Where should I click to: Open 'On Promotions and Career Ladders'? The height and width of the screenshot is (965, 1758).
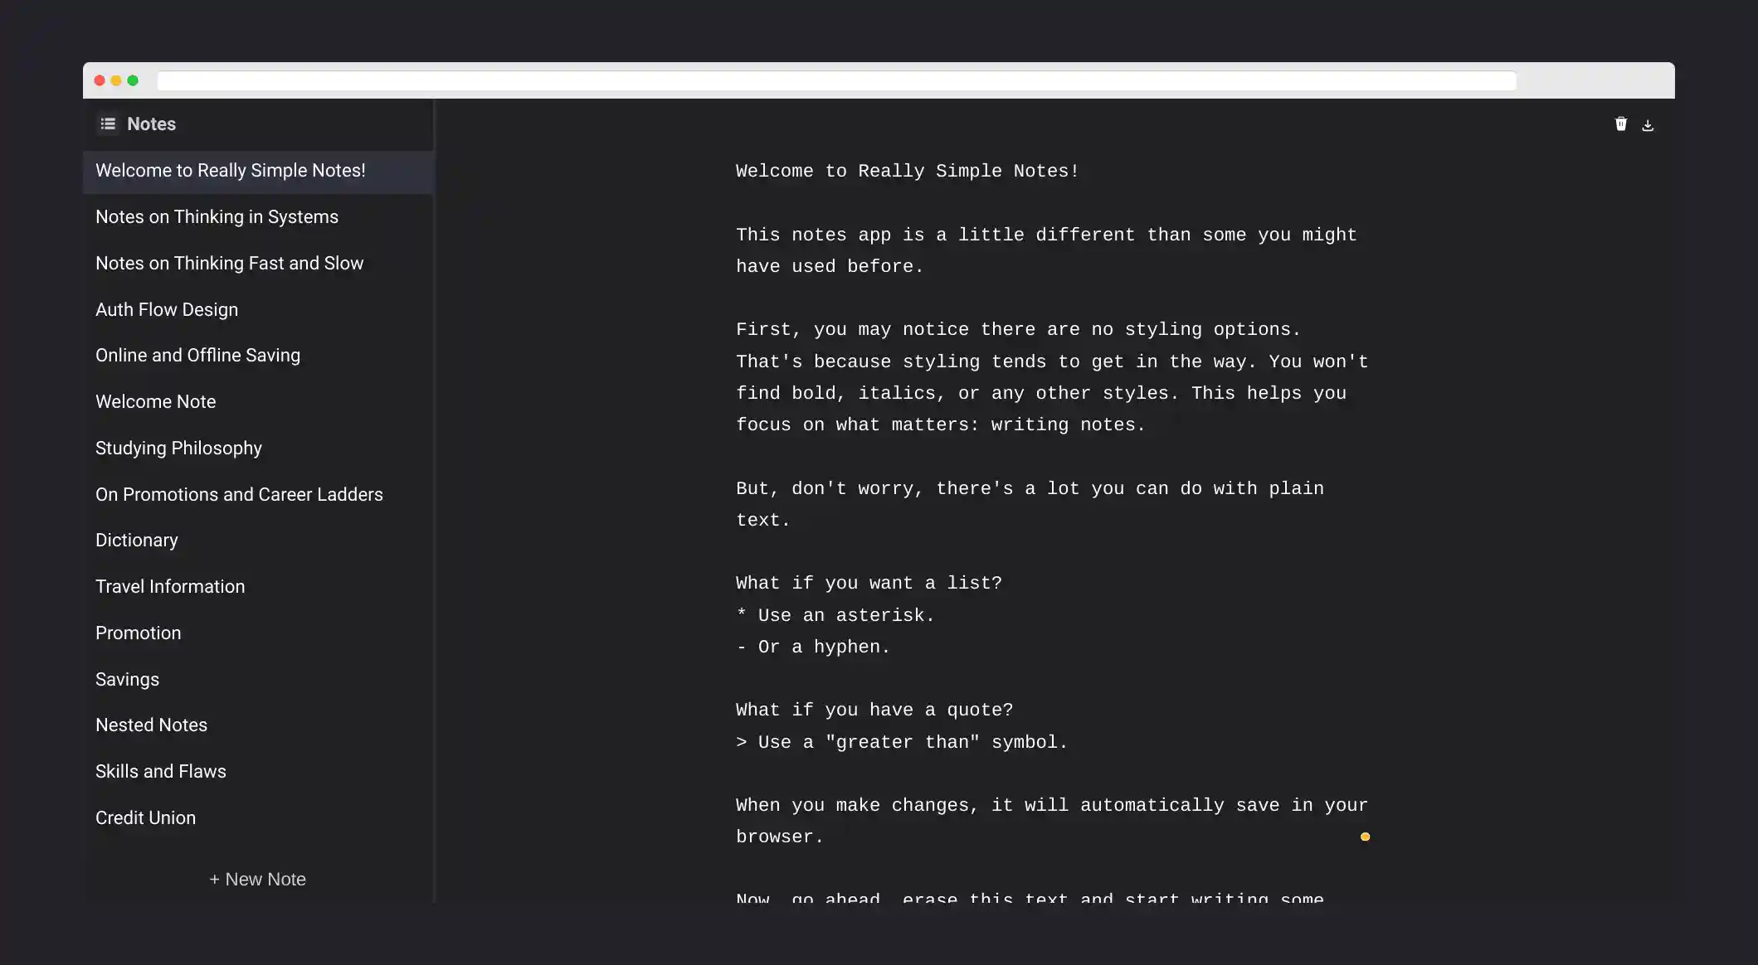click(239, 494)
